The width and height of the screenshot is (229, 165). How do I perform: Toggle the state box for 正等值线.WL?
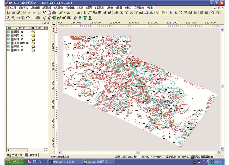(x=9, y=43)
